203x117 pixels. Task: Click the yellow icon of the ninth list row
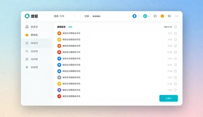coord(59,84)
